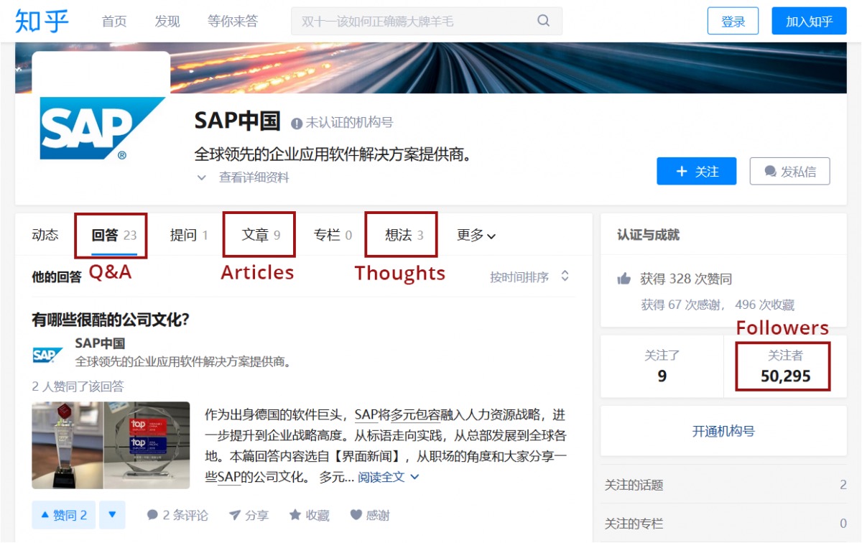The height and width of the screenshot is (543, 862).
Task: Click the profile name SAP中国 heading
Action: click(x=237, y=121)
